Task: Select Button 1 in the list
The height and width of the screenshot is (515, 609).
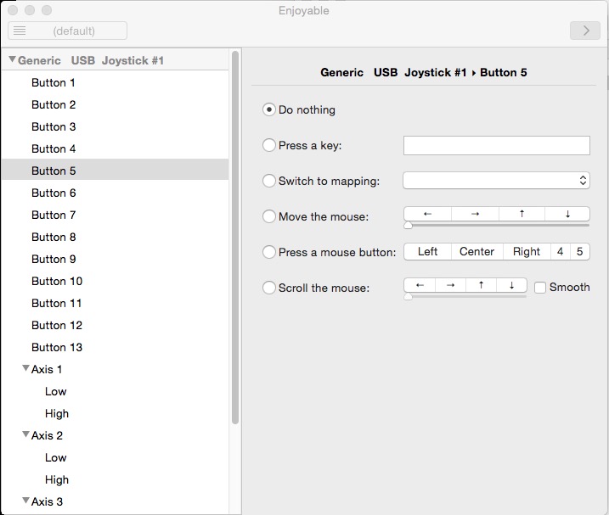Action: [115, 82]
